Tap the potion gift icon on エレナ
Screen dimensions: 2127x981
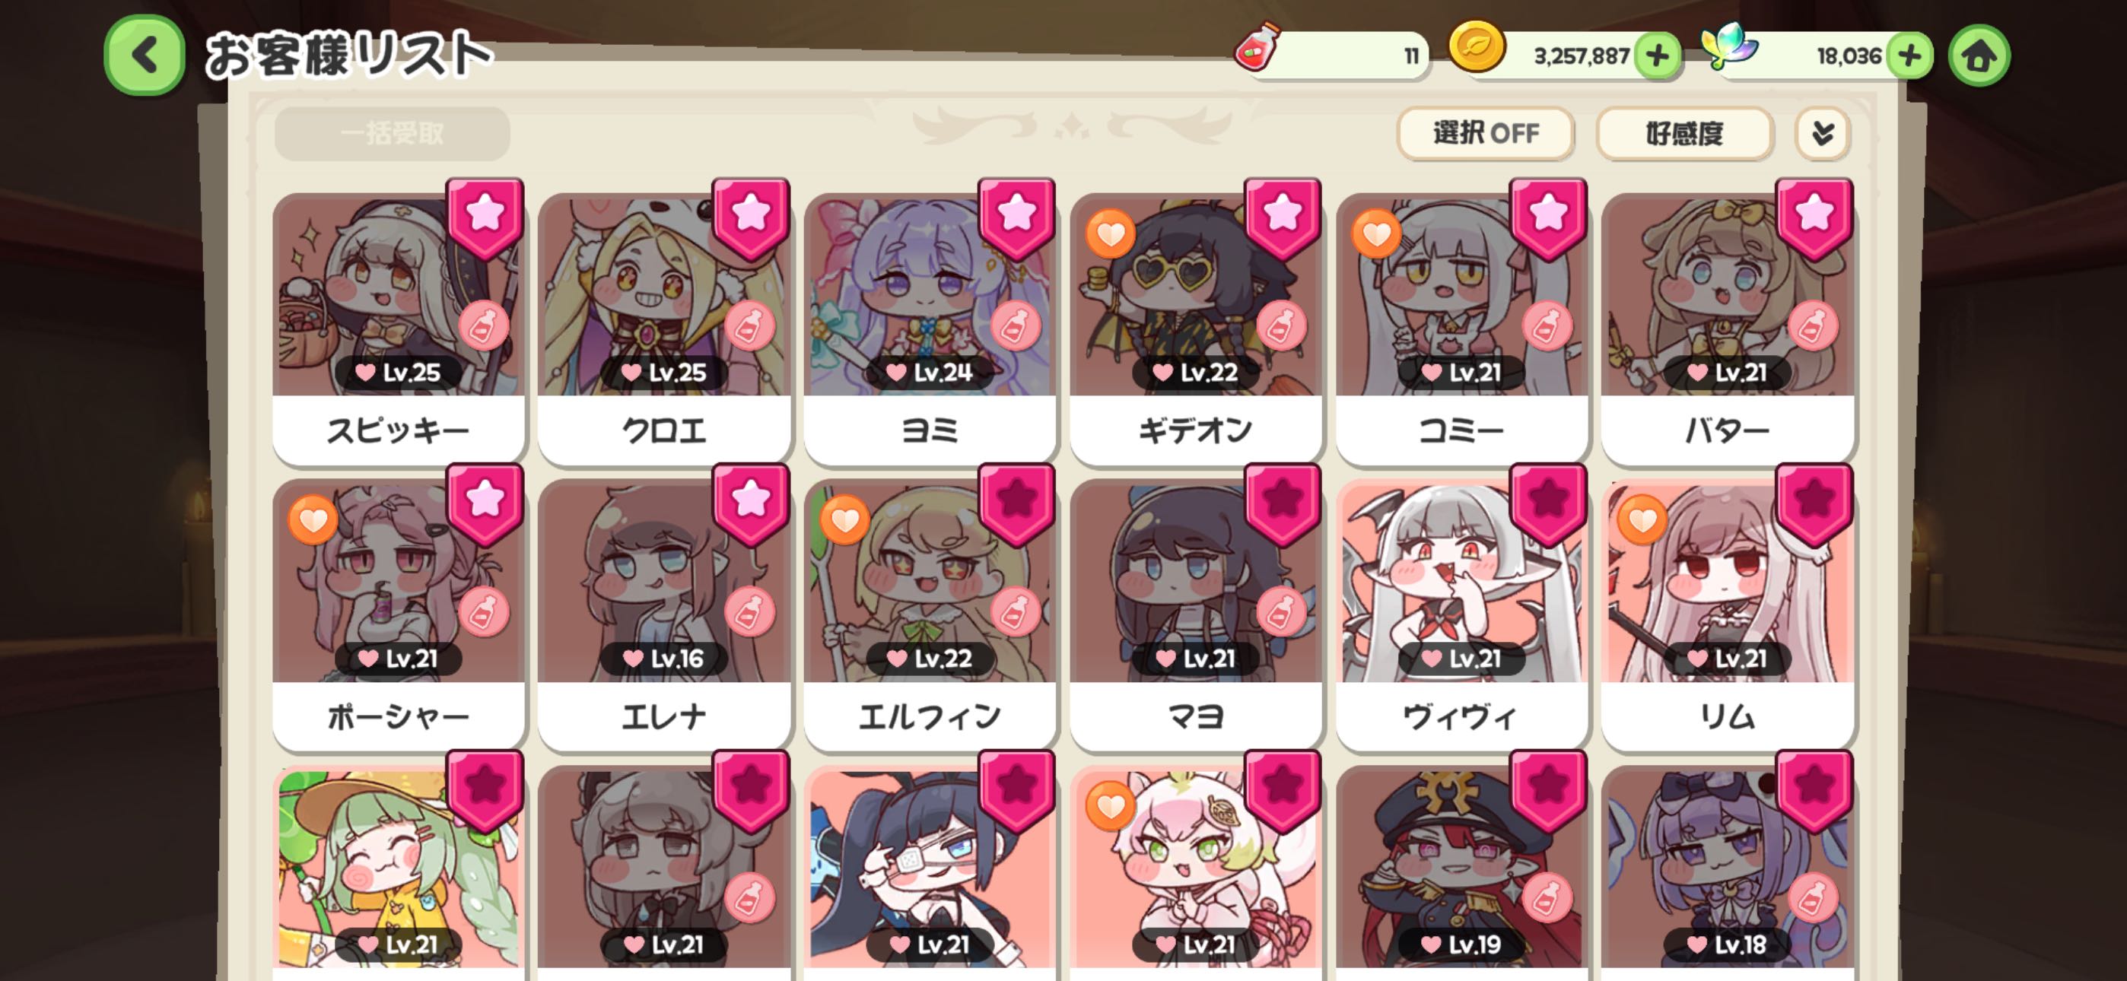point(750,612)
